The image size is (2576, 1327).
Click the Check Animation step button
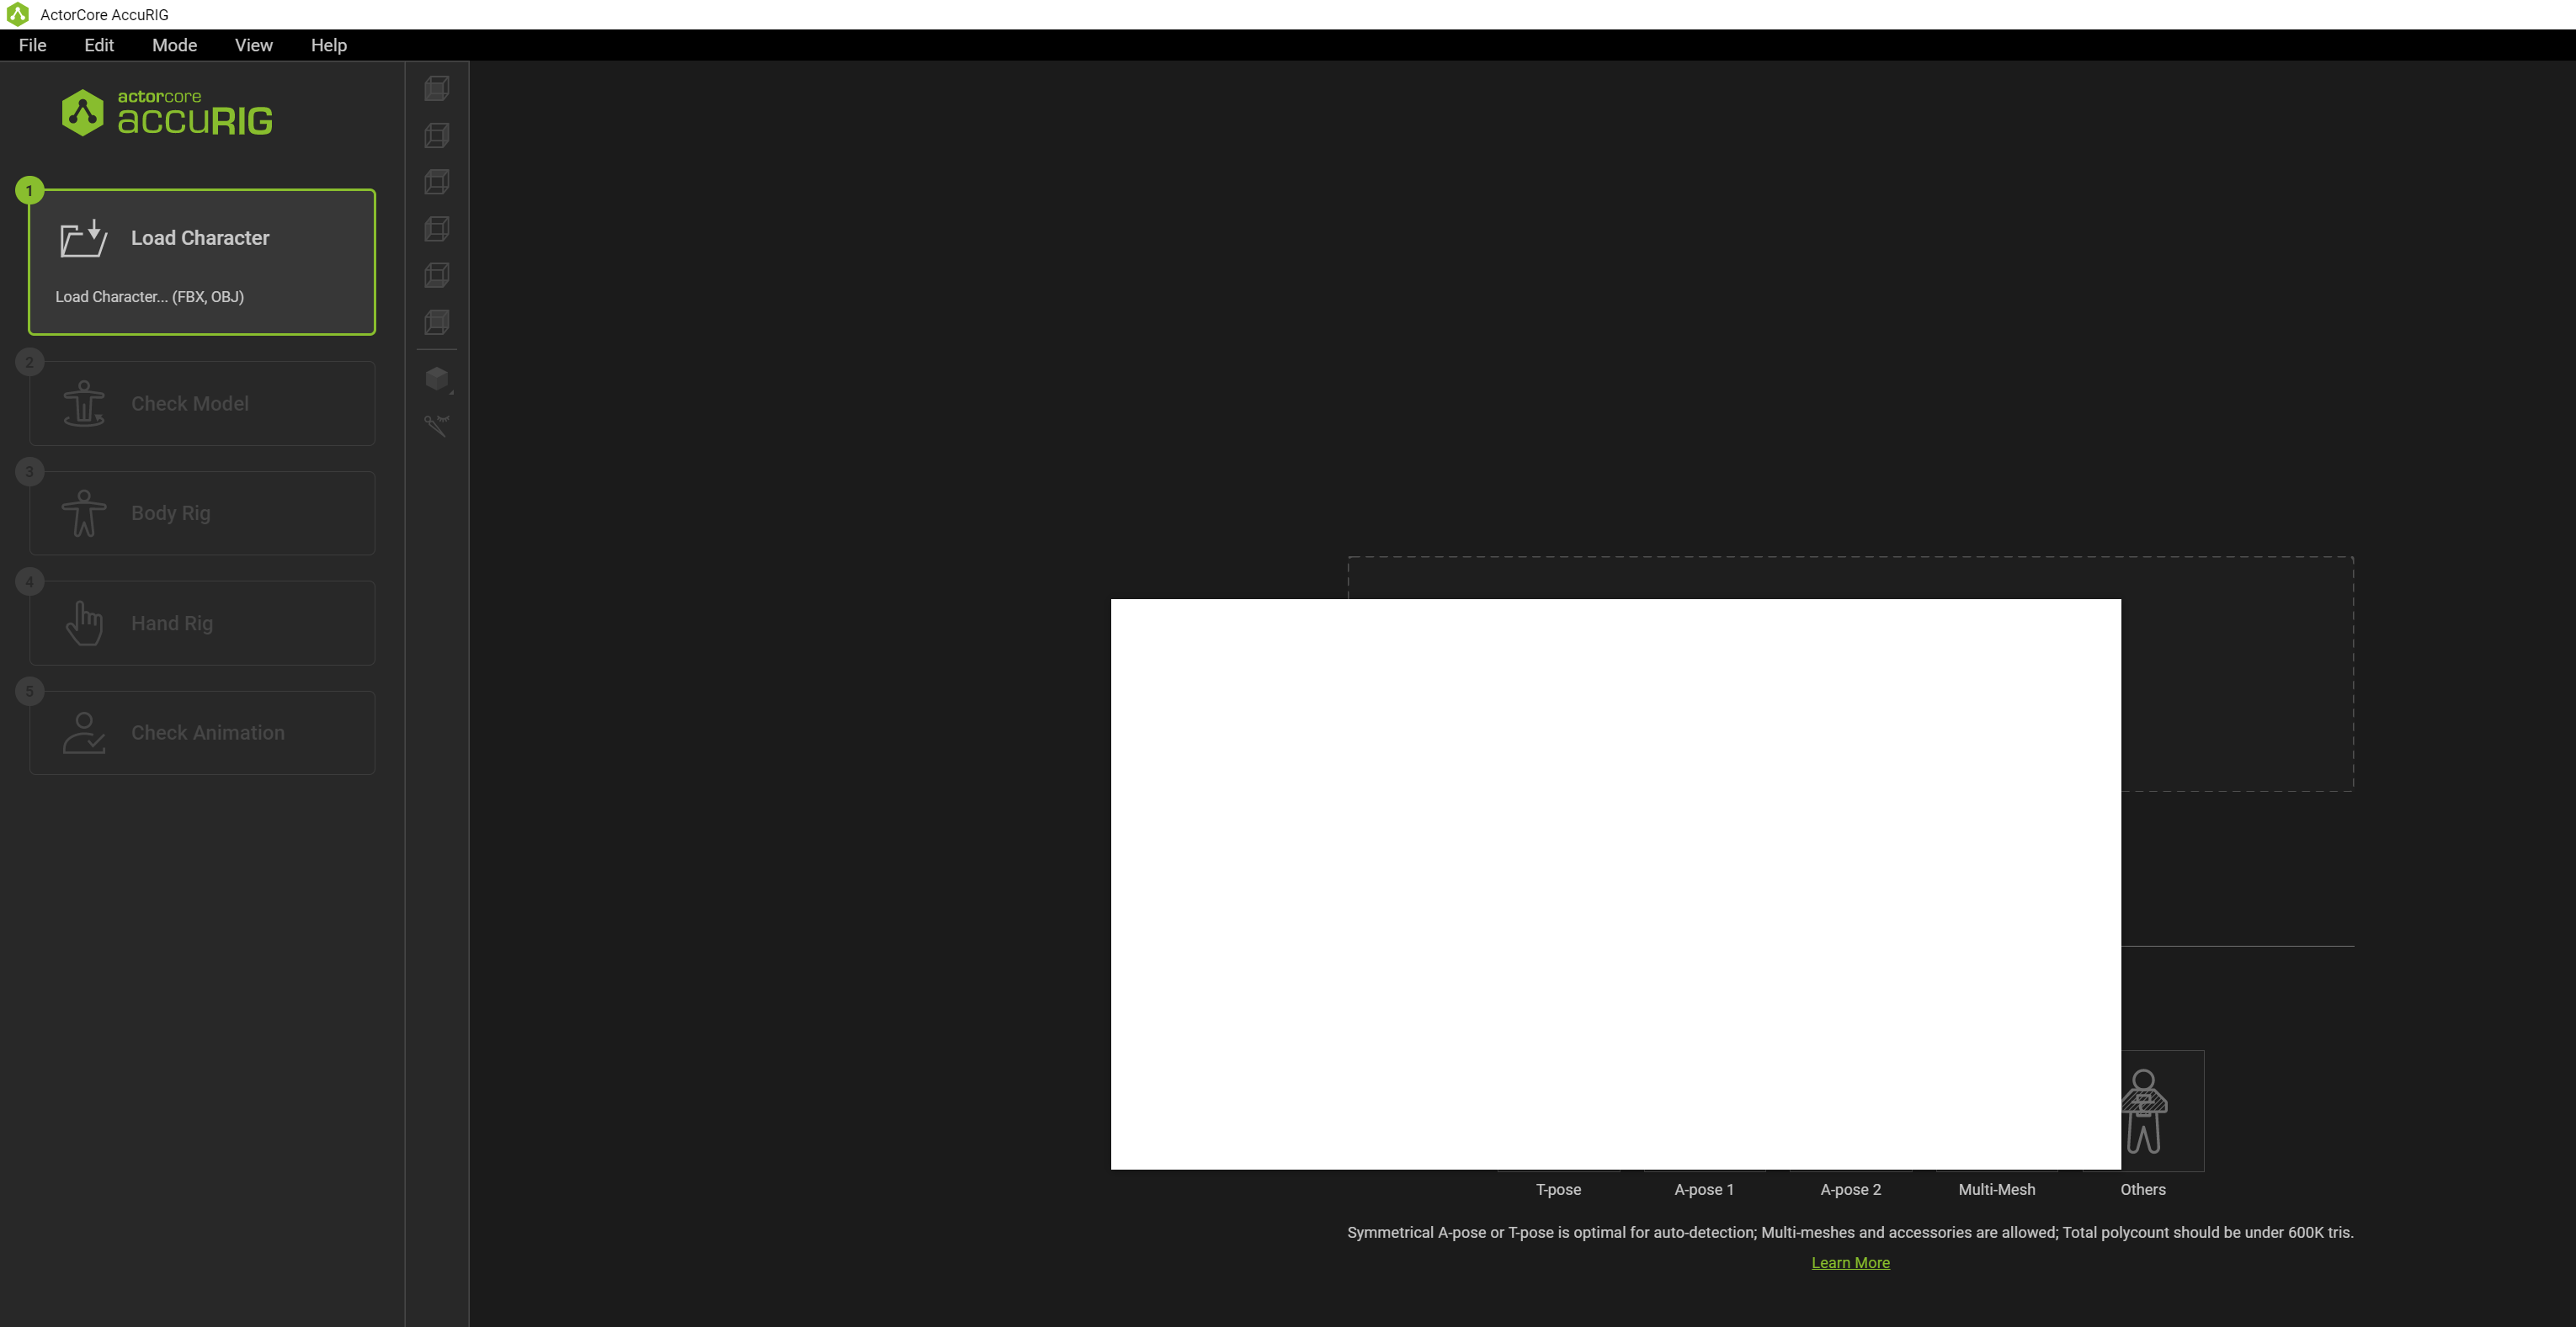(x=202, y=732)
